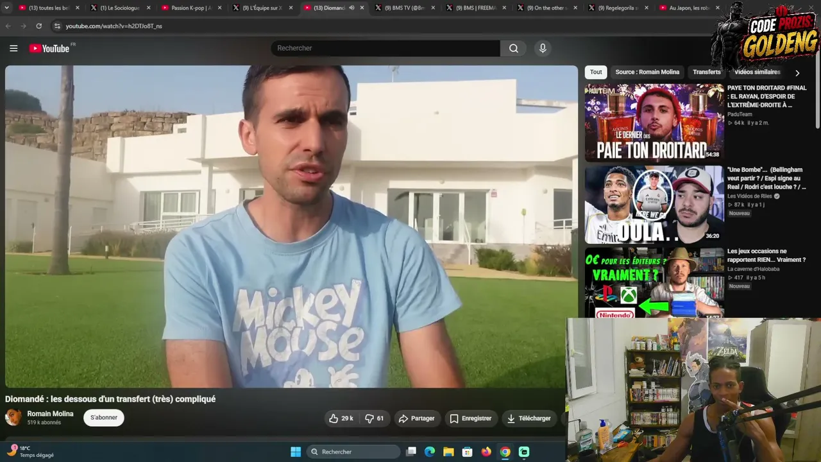Mute the tab using the speaker icon on the Diomandé tab
Viewport: 821px width, 462px height.
351,8
